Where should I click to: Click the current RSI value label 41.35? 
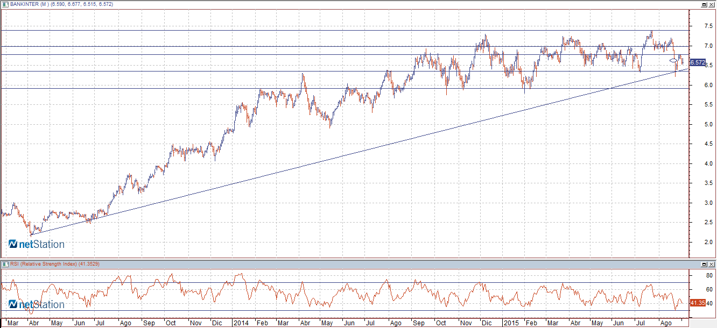coord(697,303)
